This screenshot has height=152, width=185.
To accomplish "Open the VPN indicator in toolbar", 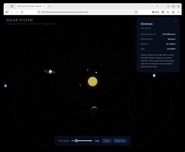I will pos(156,12).
